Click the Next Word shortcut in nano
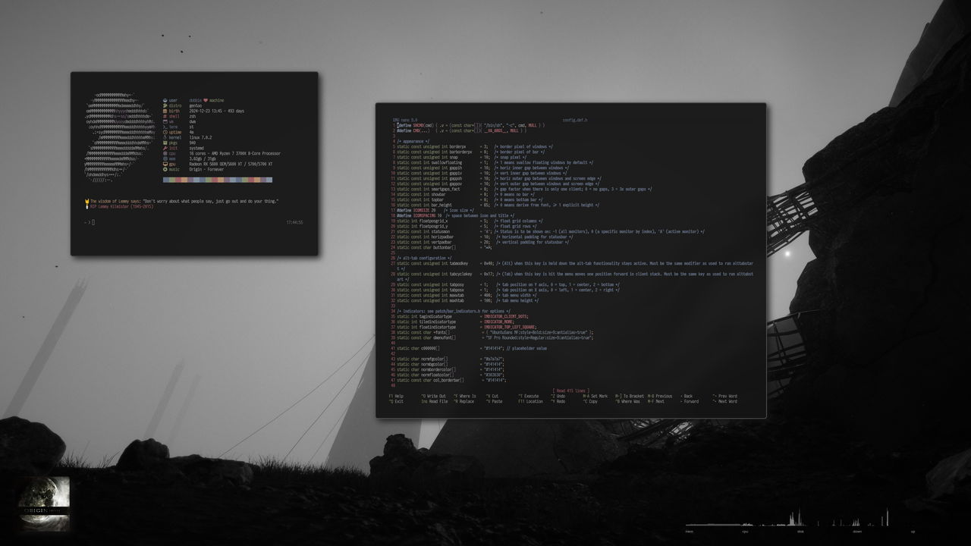Screen dimensions: 971x546 tap(724, 401)
